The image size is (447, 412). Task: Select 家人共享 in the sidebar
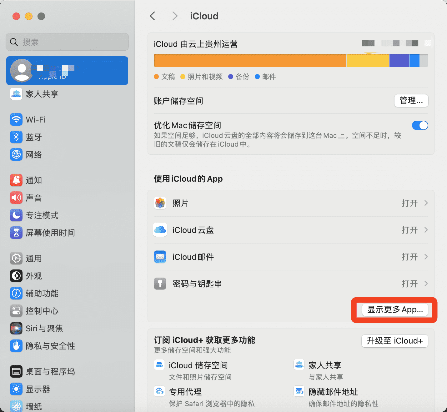pos(42,94)
